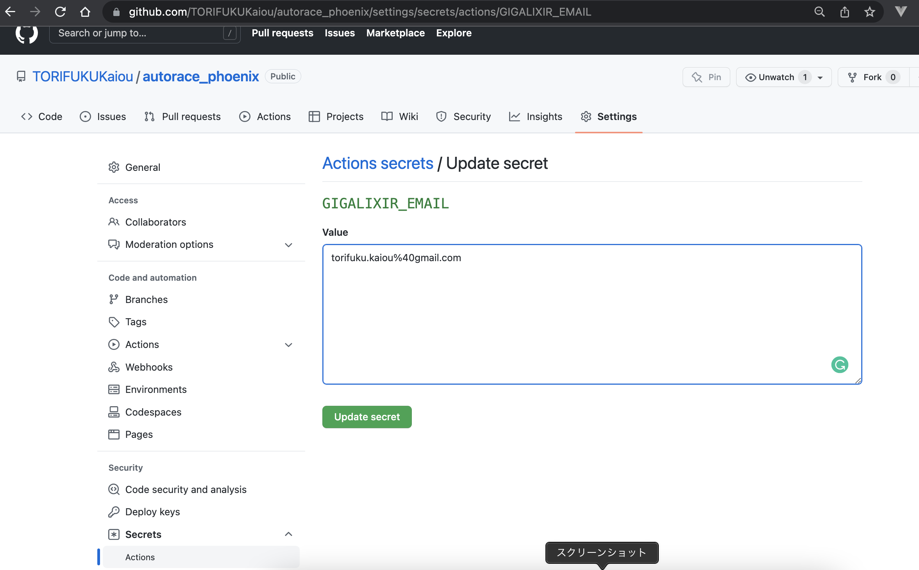Go back with browser back arrow
Image resolution: width=919 pixels, height=570 pixels.
11,12
